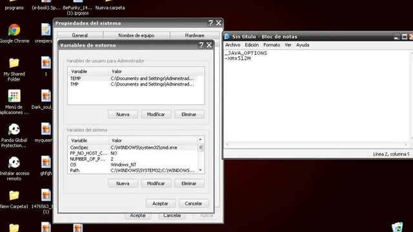The width and height of the screenshot is (413, 232).
Task: Click system variables scroll down arrow
Action: [201, 170]
